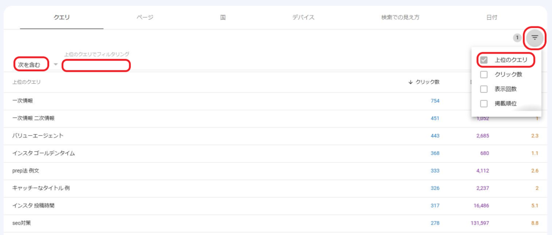Switch to the ページ tab
552x235 pixels.
coord(145,17)
